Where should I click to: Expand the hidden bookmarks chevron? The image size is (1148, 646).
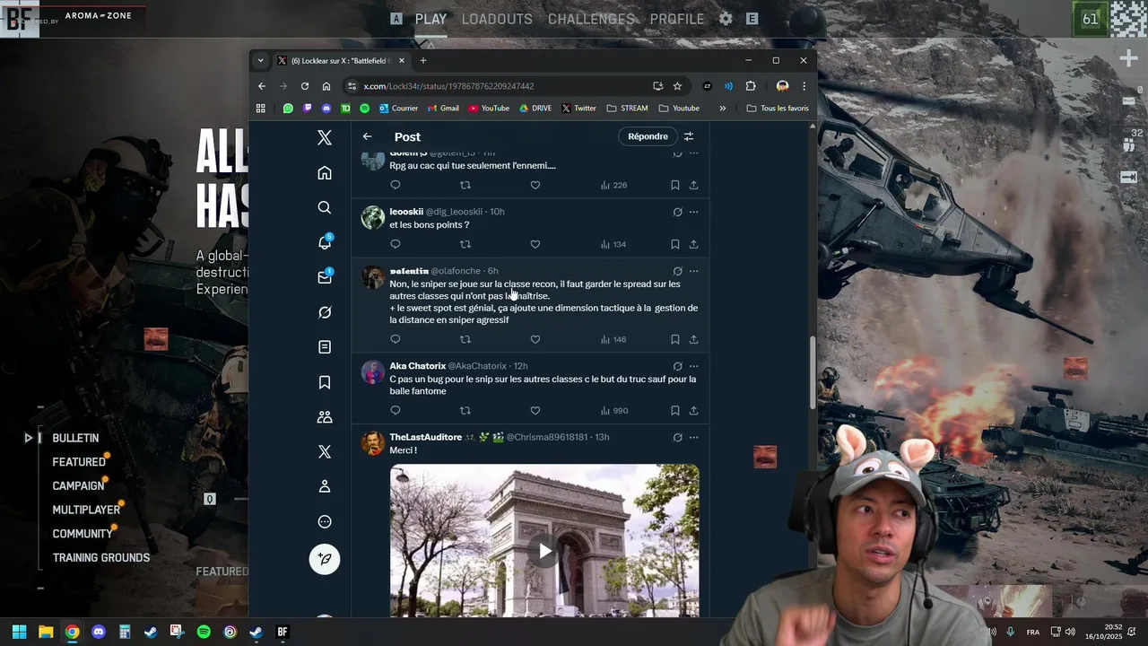(722, 108)
